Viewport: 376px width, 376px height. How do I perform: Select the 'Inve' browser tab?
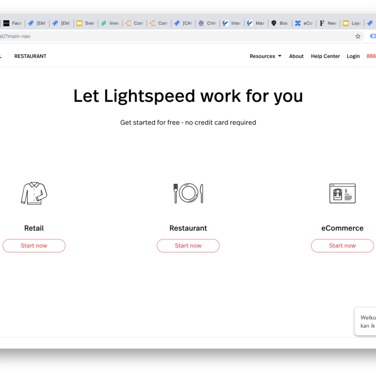click(x=110, y=23)
